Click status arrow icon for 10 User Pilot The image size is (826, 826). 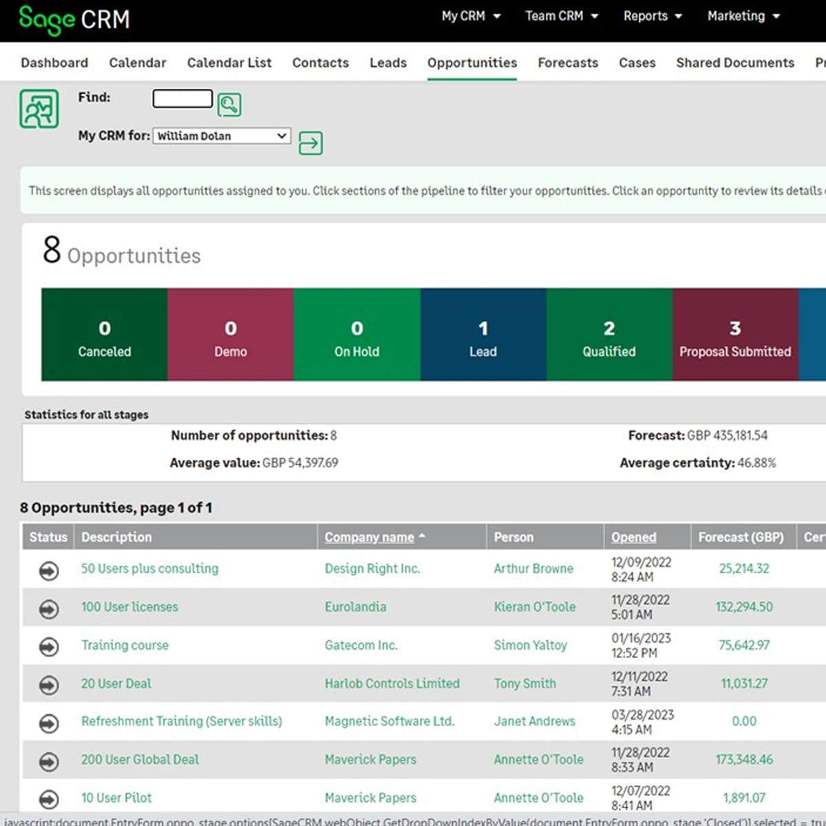click(x=49, y=799)
